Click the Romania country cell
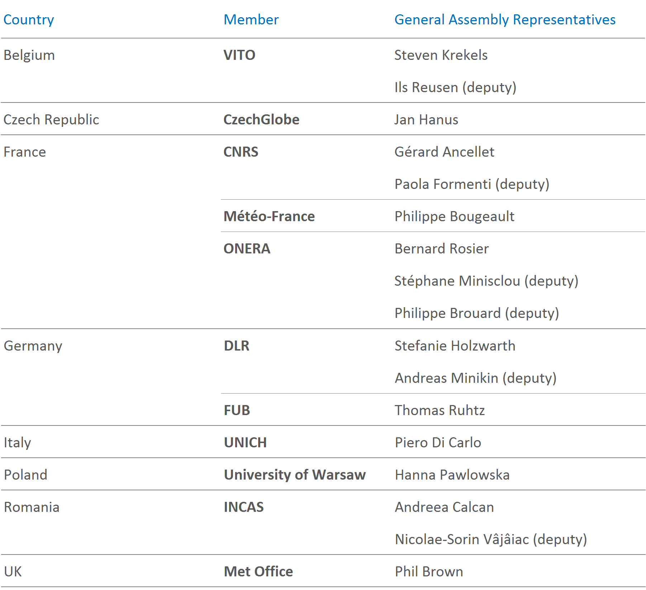This screenshot has height=590, width=646. (x=32, y=507)
